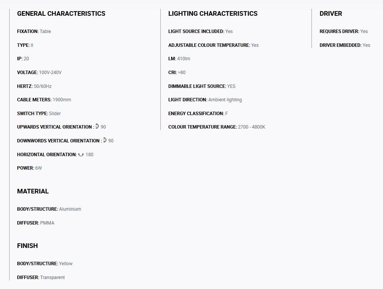Click the Light Direction Ambient lighting text
383x289 pixels.
(225, 100)
